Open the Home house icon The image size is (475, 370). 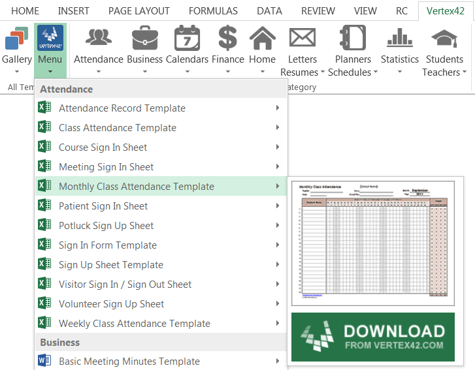pyautogui.click(x=263, y=38)
